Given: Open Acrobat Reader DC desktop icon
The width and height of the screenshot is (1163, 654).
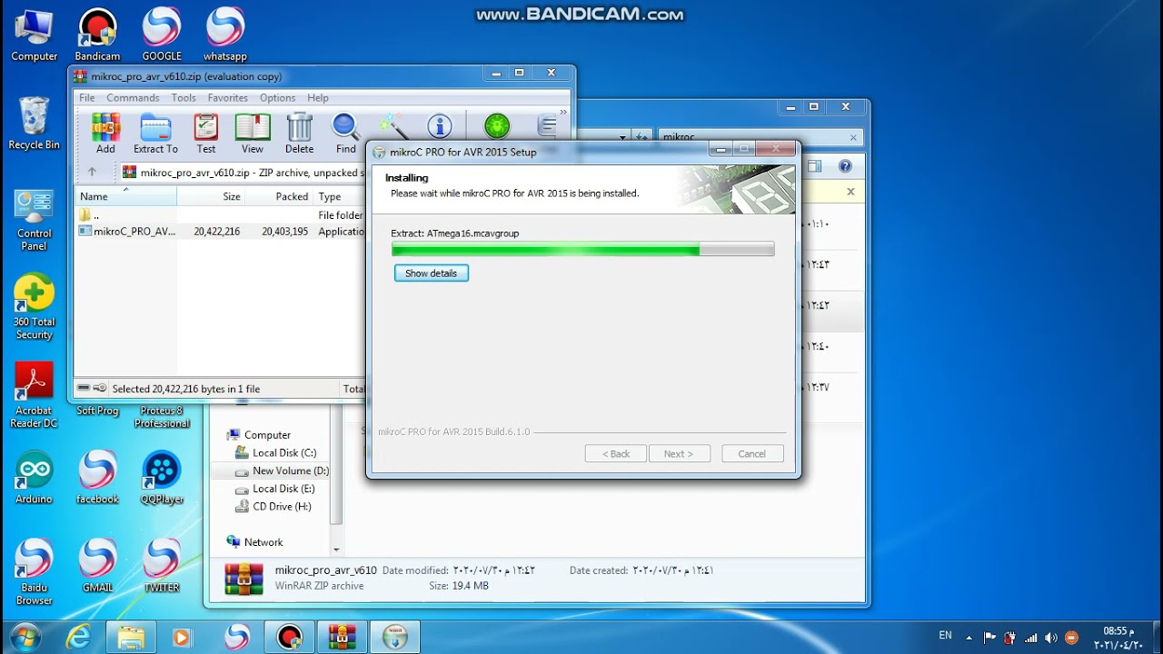Looking at the screenshot, I should 35,396.
